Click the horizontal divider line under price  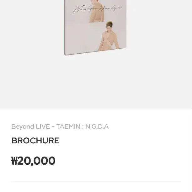[x=96, y=181]
